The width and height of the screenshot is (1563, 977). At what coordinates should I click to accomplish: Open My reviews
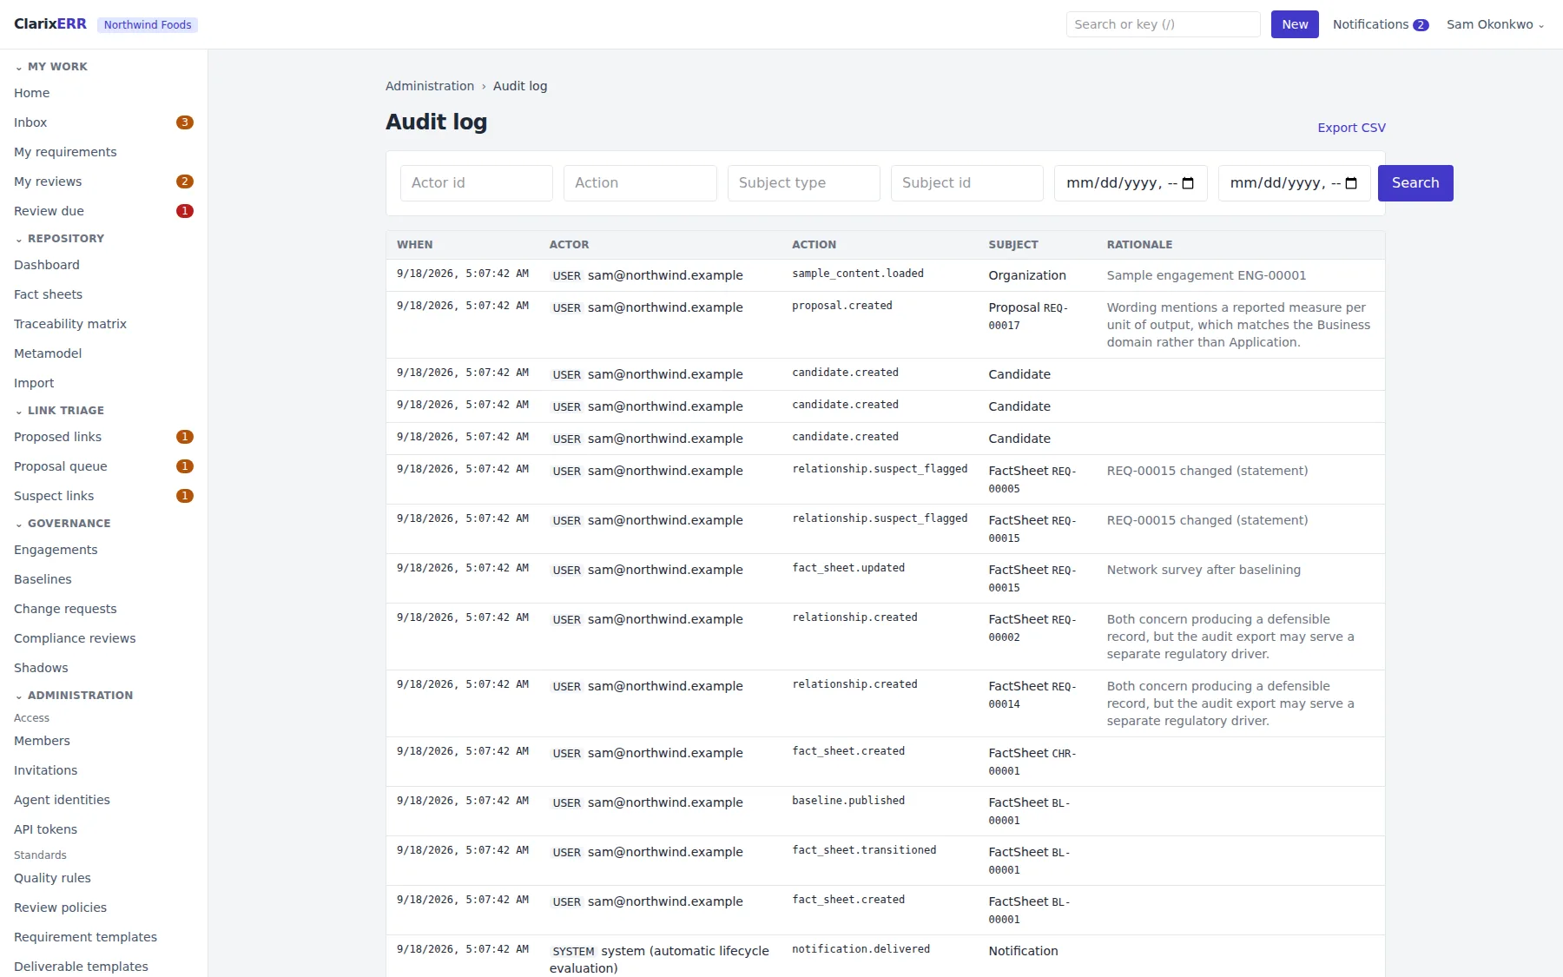point(103,182)
